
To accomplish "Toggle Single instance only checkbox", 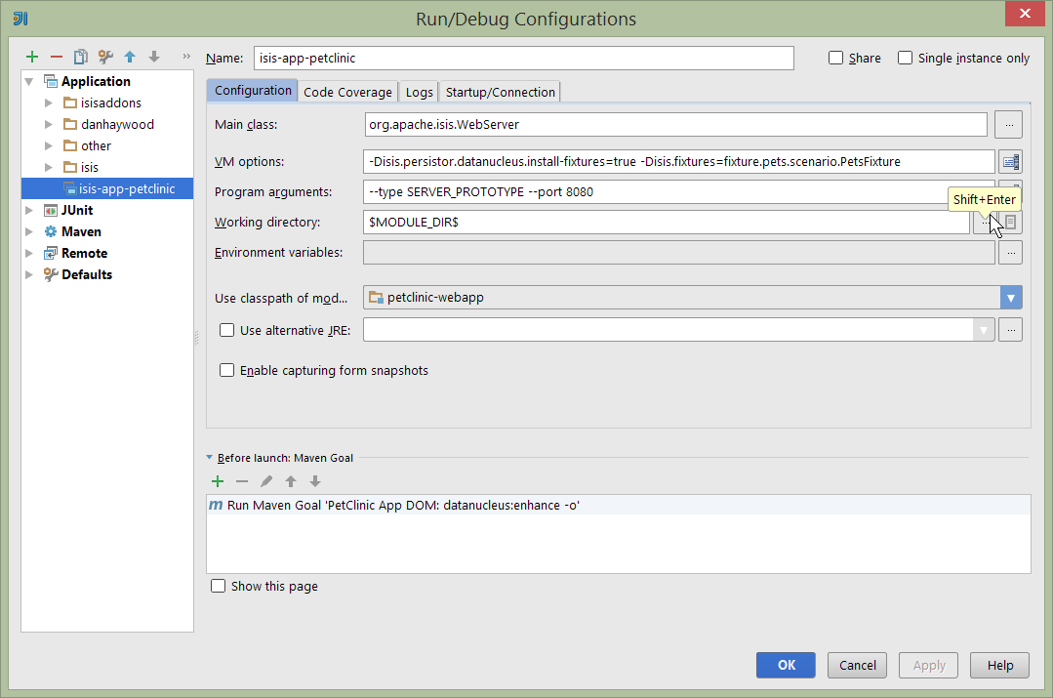I will pos(906,59).
